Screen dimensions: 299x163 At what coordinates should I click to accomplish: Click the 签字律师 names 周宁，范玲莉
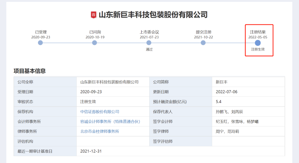click(227, 132)
